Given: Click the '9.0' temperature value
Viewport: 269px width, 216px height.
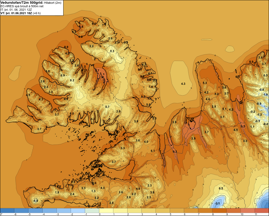Looking at the screenshot, I should pyautogui.click(x=80, y=37).
